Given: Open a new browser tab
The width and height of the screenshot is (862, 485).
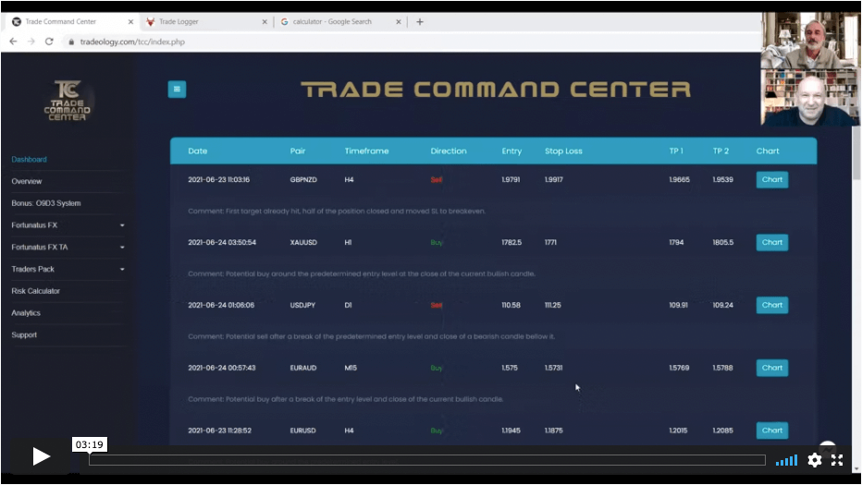Looking at the screenshot, I should point(420,21).
